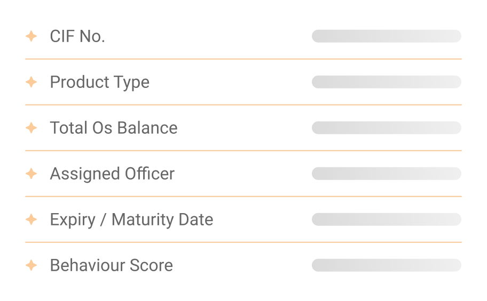This screenshot has height=301, width=487.
Task: Click the sparkle icon next to Product Type
Action: [x=32, y=82]
